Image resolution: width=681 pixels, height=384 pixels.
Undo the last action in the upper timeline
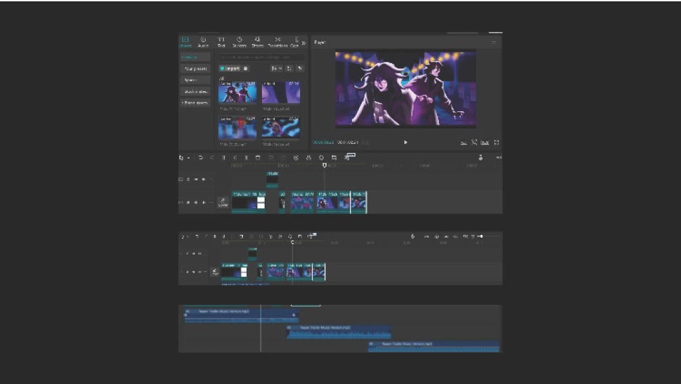tap(200, 158)
